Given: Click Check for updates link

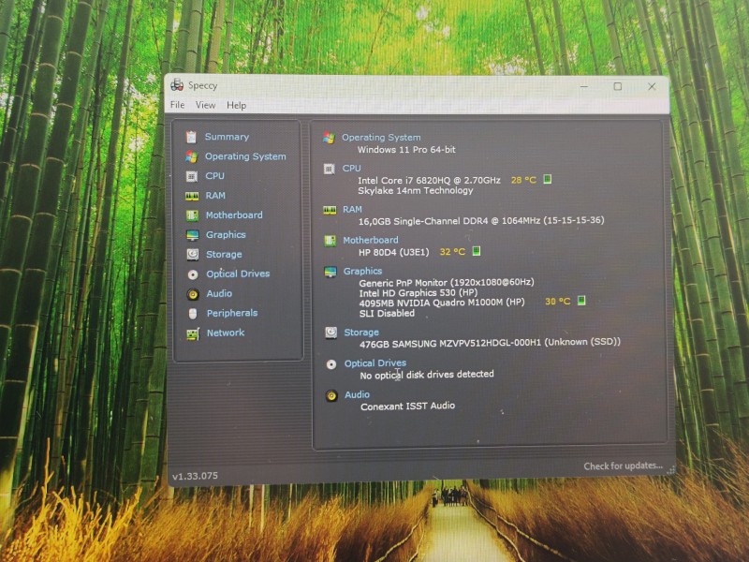Looking at the screenshot, I should (x=623, y=466).
